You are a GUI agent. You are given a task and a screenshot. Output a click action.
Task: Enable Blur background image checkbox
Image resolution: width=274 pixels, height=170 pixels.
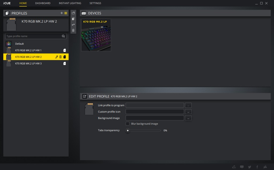click(x=128, y=124)
